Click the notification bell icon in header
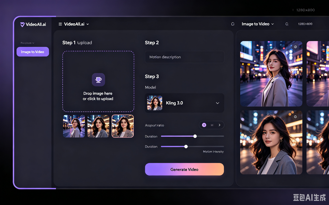Viewport: 329px width, 205px height. click(x=233, y=24)
